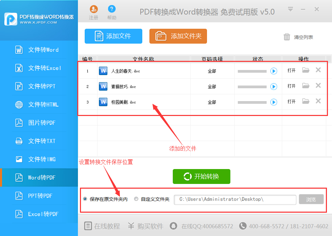Click the output path input field
The width and height of the screenshot is (332, 236).
[x=235, y=200]
